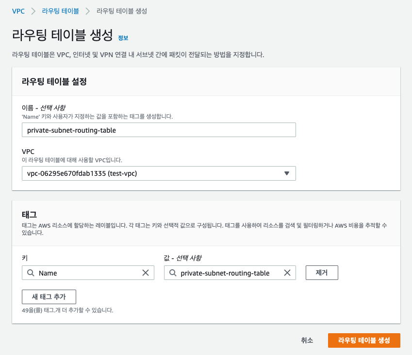
Task: Click orange 라우팅 테이블 생성 button
Action: [x=364, y=340]
